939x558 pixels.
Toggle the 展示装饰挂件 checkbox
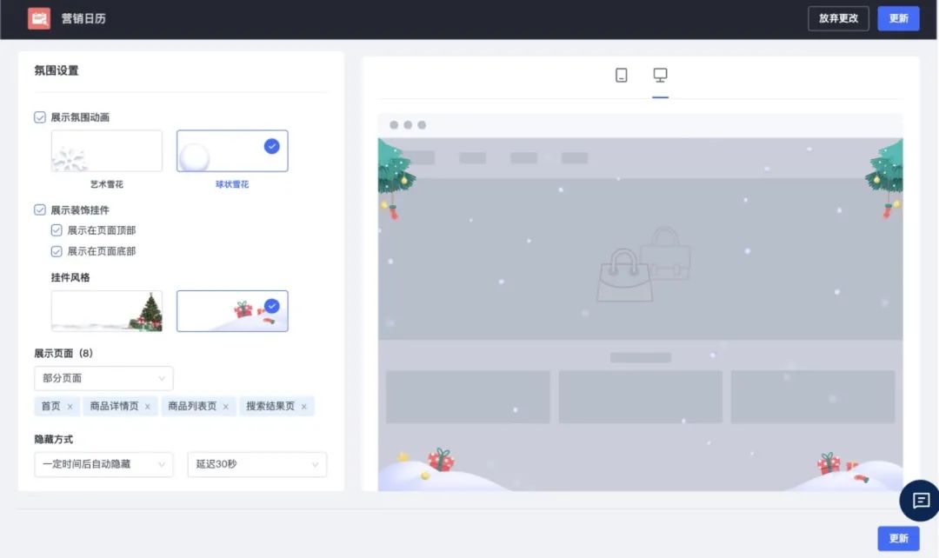click(x=40, y=210)
